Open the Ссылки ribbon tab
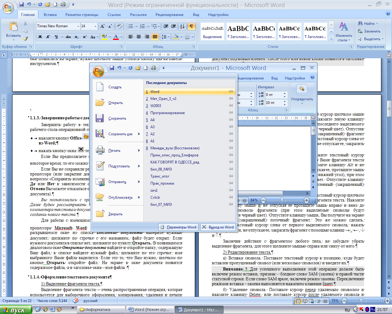 click(114, 14)
